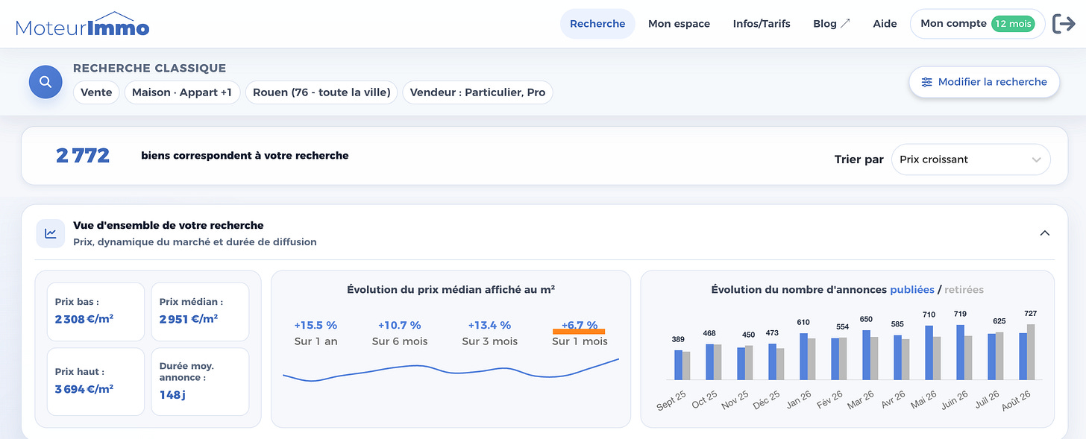Click the sliders icon in Modifier la recherche
1086x439 pixels.
pos(927,82)
